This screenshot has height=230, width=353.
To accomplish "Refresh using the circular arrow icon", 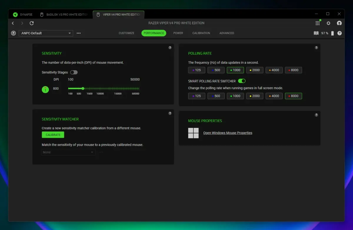I will [x=32, y=23].
